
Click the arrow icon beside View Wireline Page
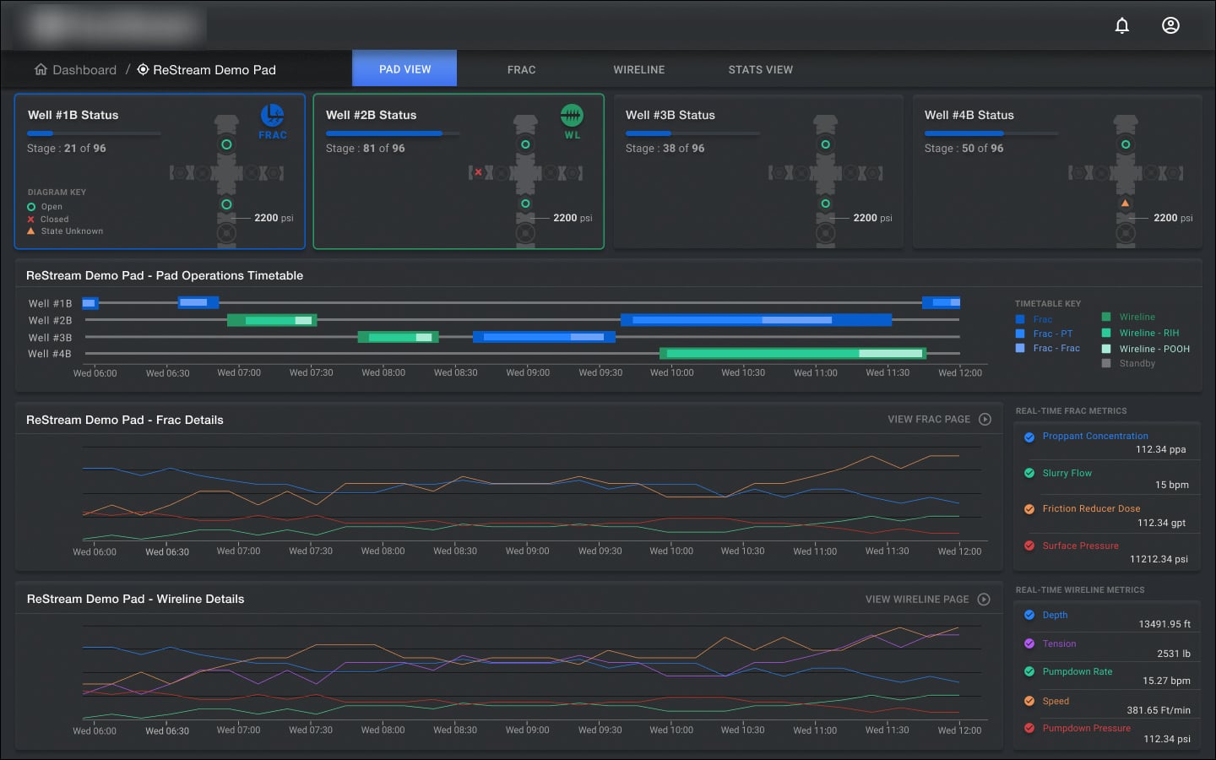(x=984, y=599)
